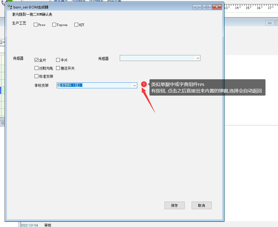The height and width of the screenshot is (227, 278).
Task: Select the 半片 checkbox
Action: pos(58,60)
